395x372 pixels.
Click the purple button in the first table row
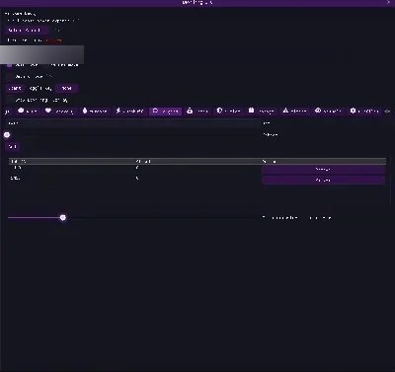tap(323, 170)
